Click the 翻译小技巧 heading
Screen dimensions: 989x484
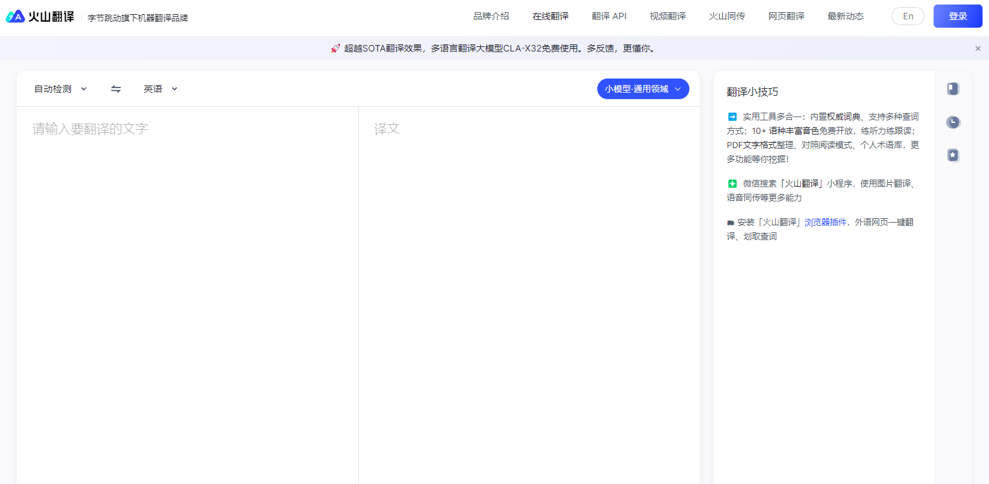tap(753, 91)
